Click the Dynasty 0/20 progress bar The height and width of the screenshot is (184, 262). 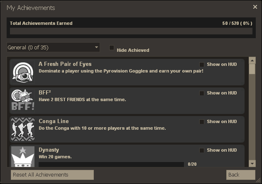[x=111, y=164]
